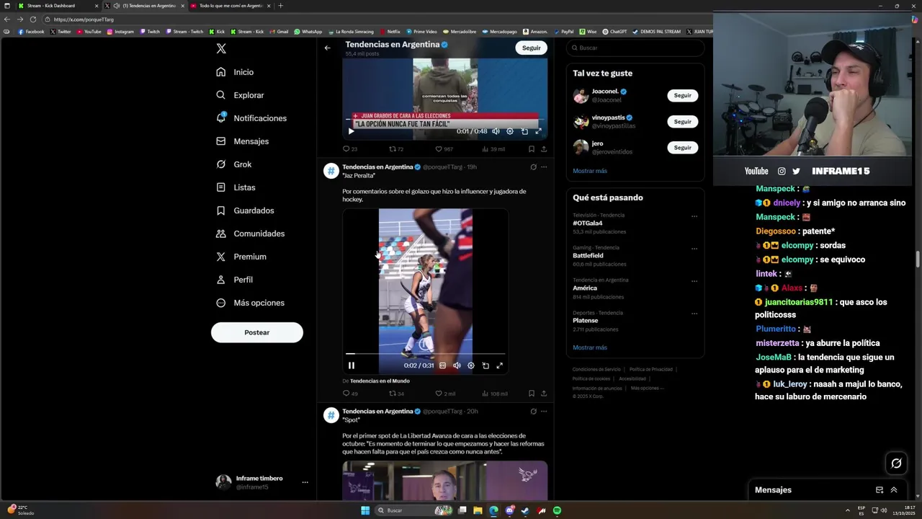Open floating Grok button
The width and height of the screenshot is (922, 519).
click(x=896, y=463)
